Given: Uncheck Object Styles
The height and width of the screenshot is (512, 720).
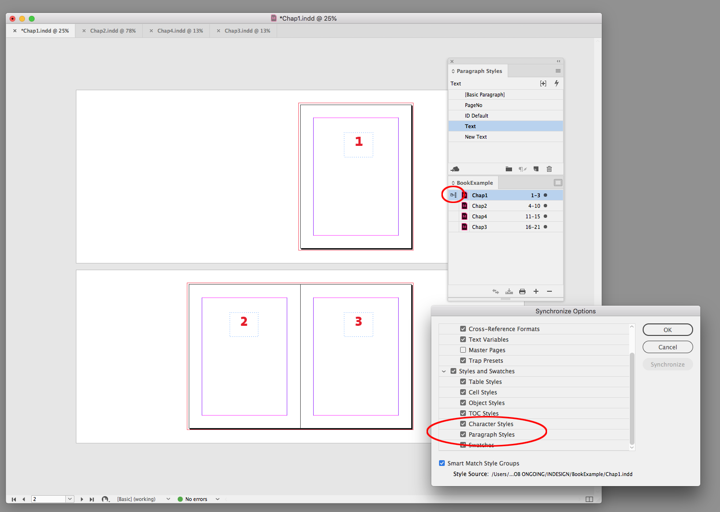Looking at the screenshot, I should click(x=463, y=403).
